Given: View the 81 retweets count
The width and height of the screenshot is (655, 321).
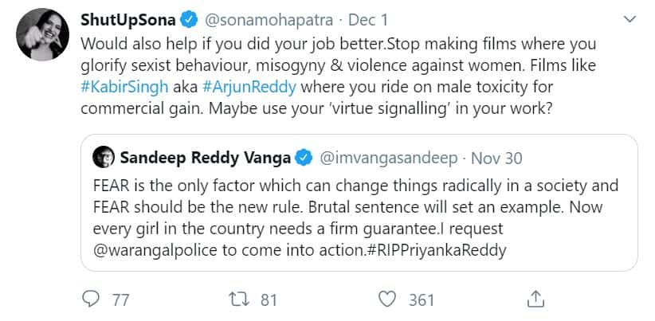Looking at the screenshot, I should pyautogui.click(x=269, y=299).
